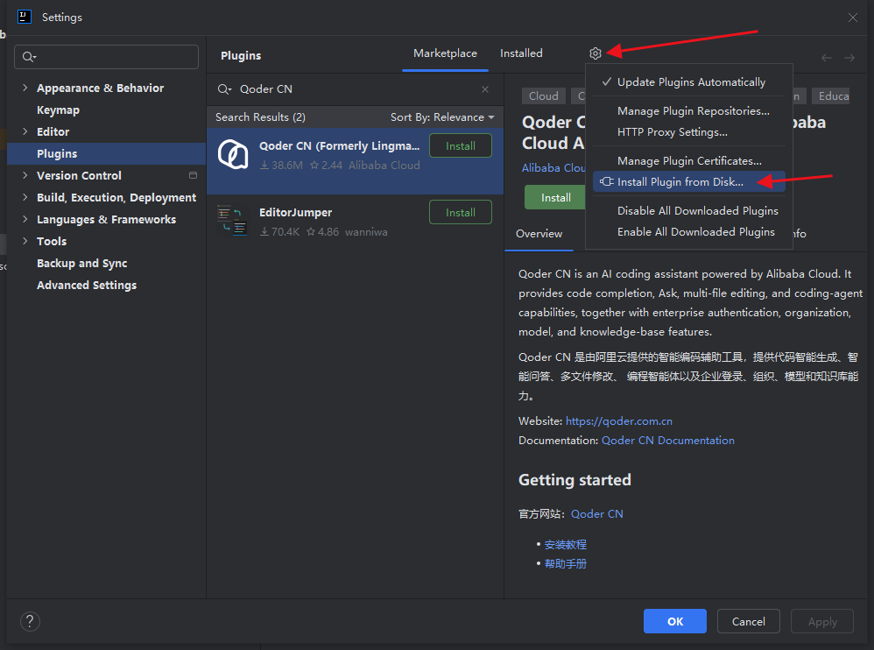Click the help question mark icon

point(30,621)
